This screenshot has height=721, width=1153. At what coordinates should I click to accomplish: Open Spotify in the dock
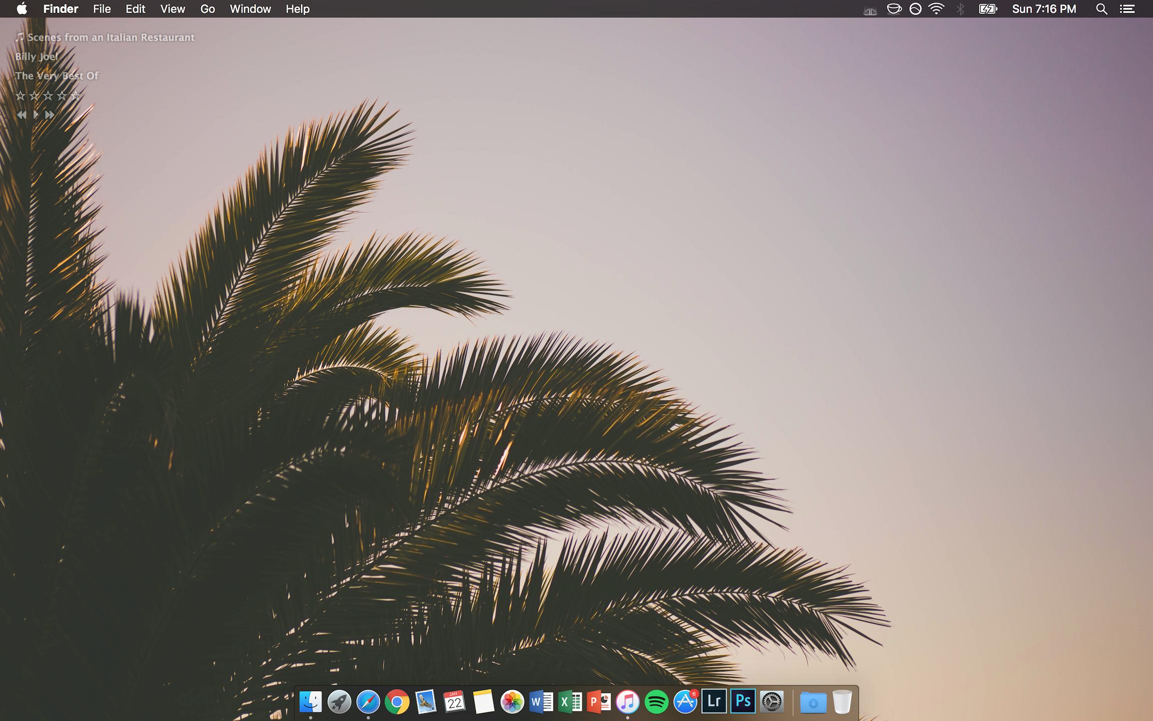(657, 702)
